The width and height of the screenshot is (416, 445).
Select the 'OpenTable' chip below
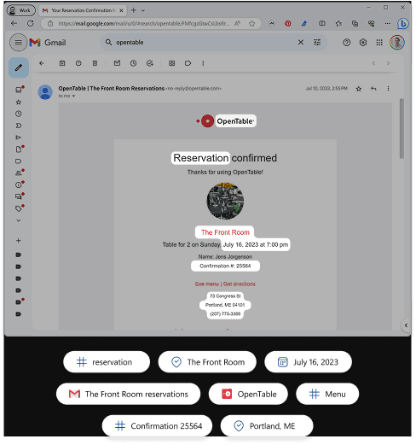click(248, 394)
